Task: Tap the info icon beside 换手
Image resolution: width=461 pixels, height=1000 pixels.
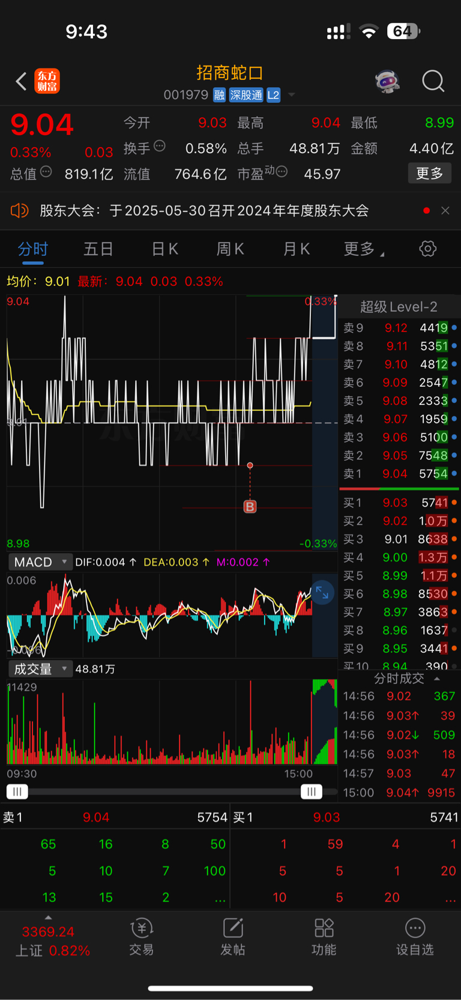Action: click(x=160, y=146)
